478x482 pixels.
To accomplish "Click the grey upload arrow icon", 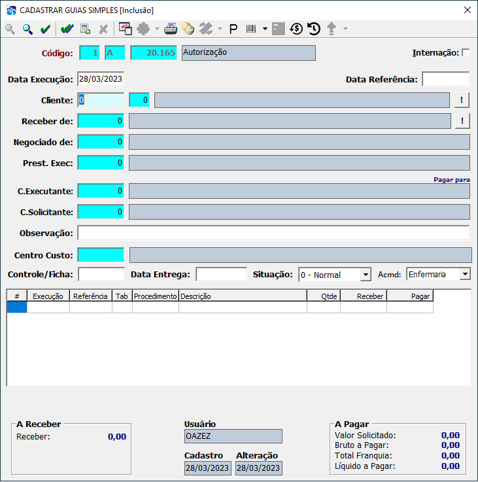I will pyautogui.click(x=332, y=29).
